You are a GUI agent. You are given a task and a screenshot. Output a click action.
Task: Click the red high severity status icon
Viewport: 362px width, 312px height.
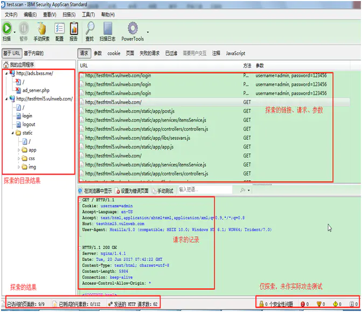click(x=303, y=304)
